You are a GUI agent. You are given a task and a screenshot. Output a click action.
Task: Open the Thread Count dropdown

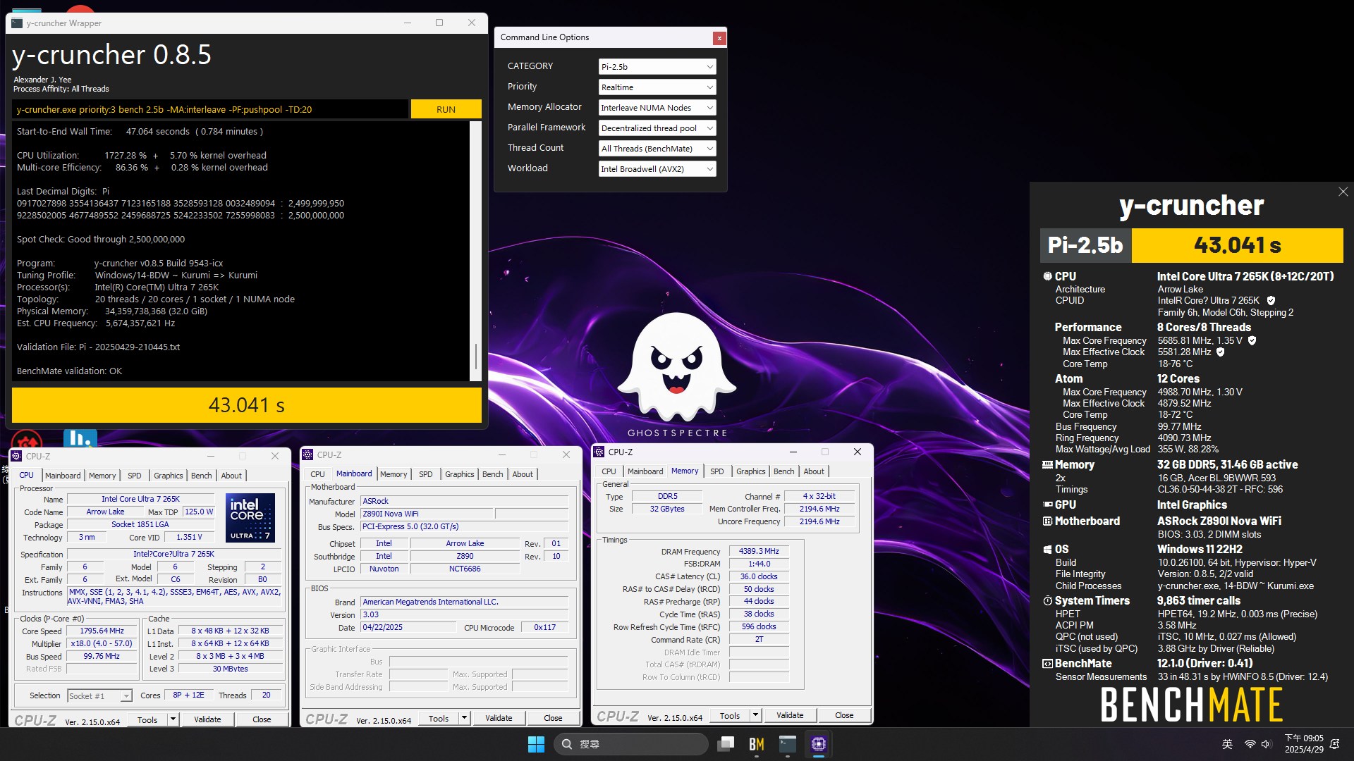(657, 149)
